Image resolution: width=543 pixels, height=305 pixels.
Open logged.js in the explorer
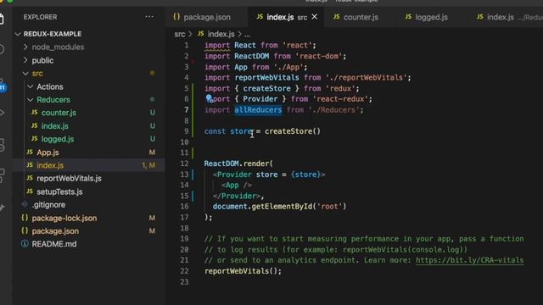[x=58, y=139]
